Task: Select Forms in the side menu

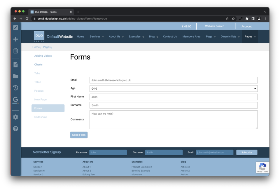Action: pyautogui.click(x=48, y=108)
